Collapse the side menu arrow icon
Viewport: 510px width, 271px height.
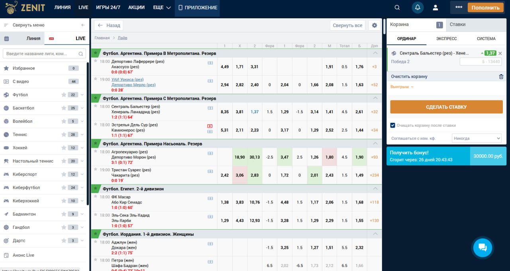[83, 25]
